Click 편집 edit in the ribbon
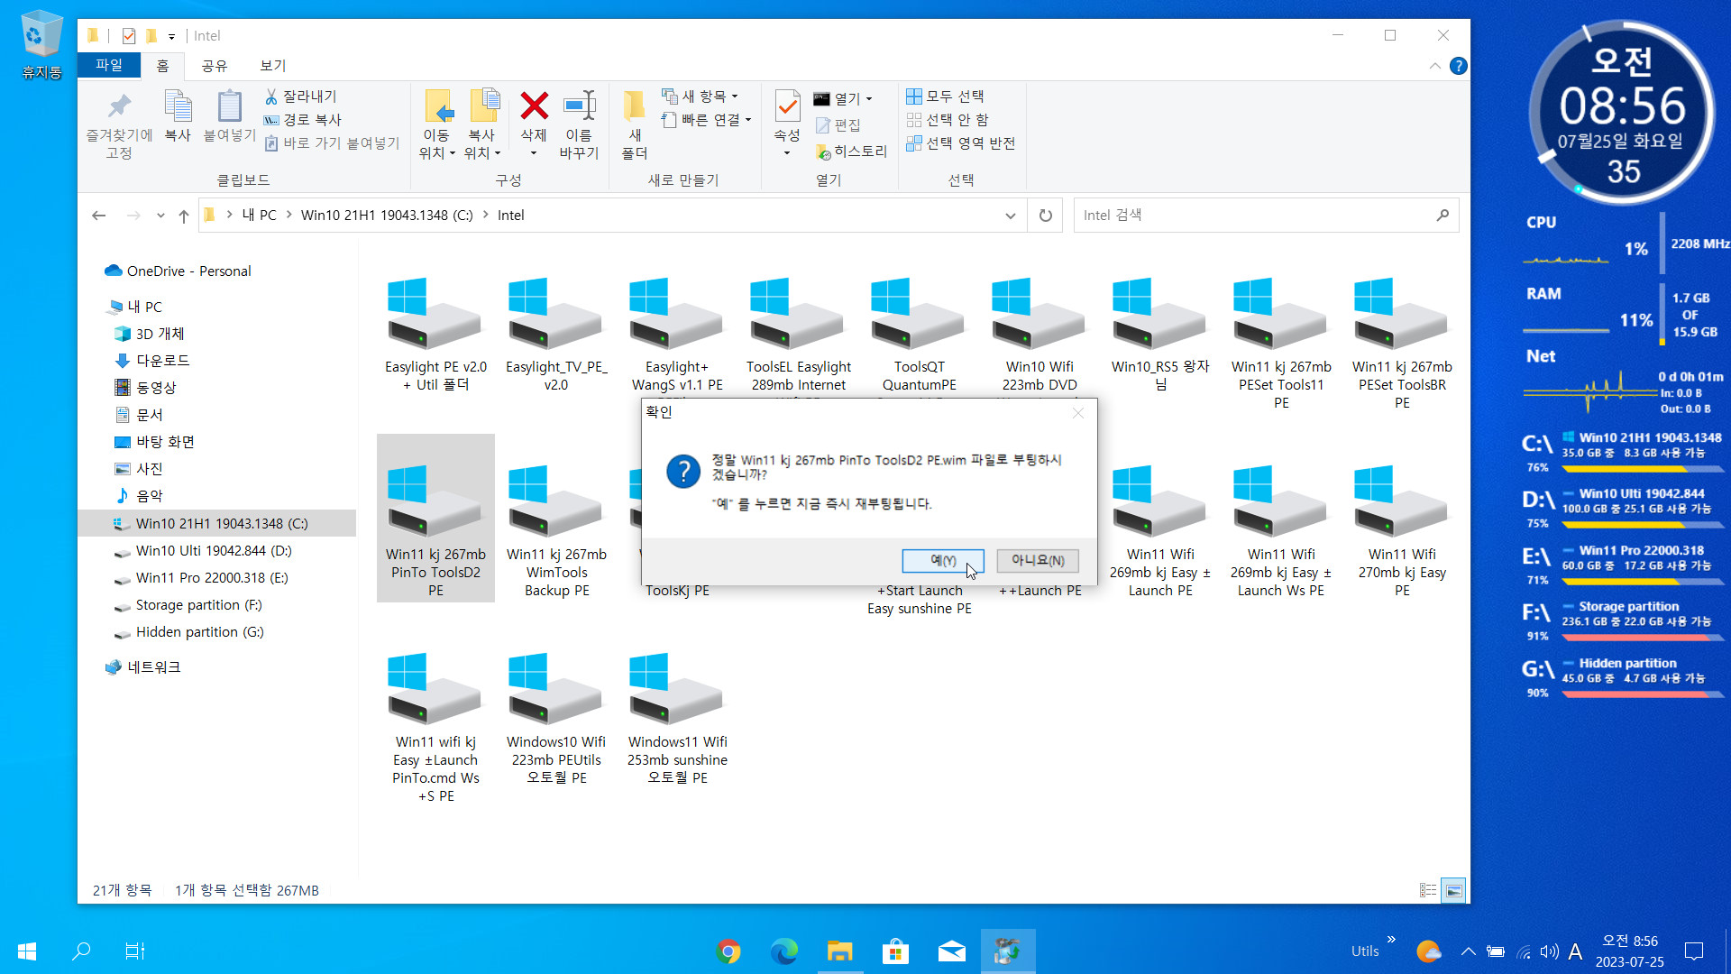The image size is (1731, 974). (838, 125)
